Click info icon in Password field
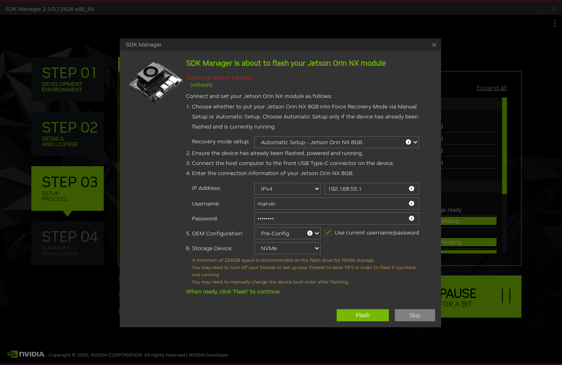The image size is (562, 365). (x=411, y=218)
